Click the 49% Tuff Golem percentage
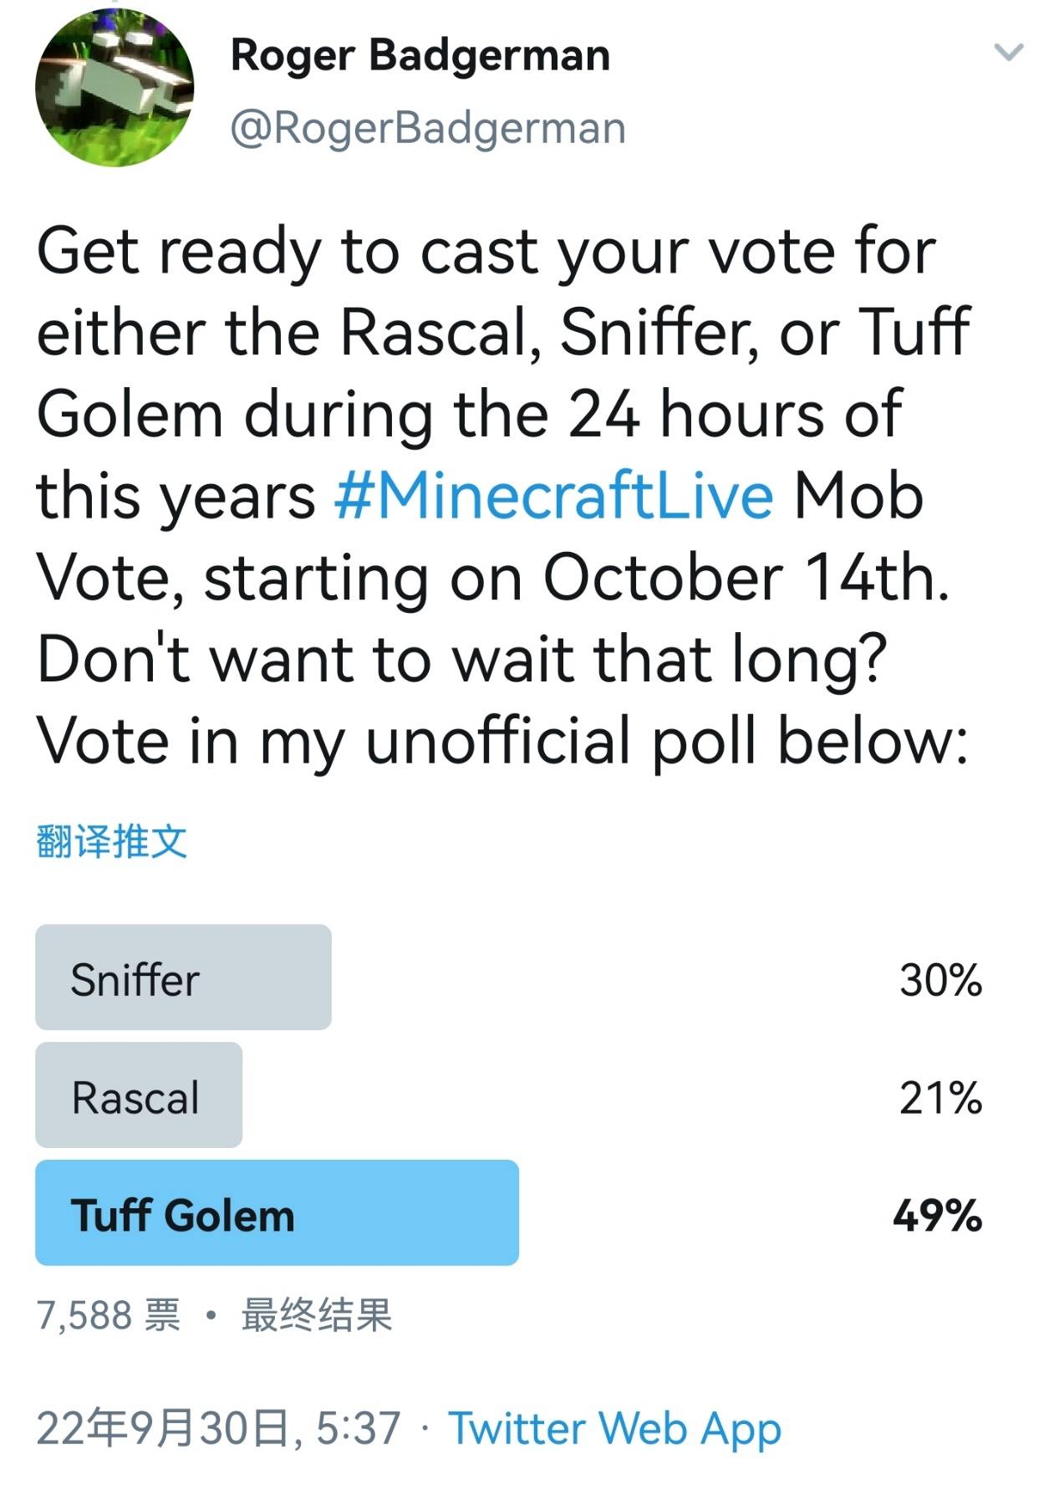The image size is (1059, 1485). tap(937, 1215)
